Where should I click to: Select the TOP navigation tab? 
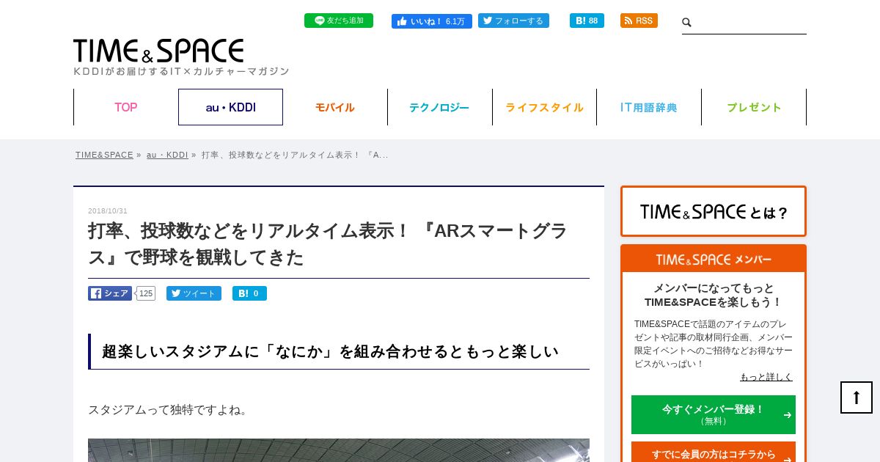pos(125,107)
